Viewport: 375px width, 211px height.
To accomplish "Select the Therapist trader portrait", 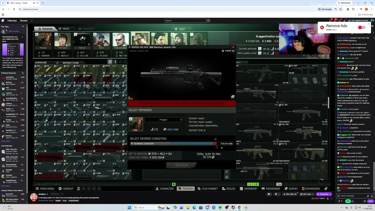I will click(63, 41).
